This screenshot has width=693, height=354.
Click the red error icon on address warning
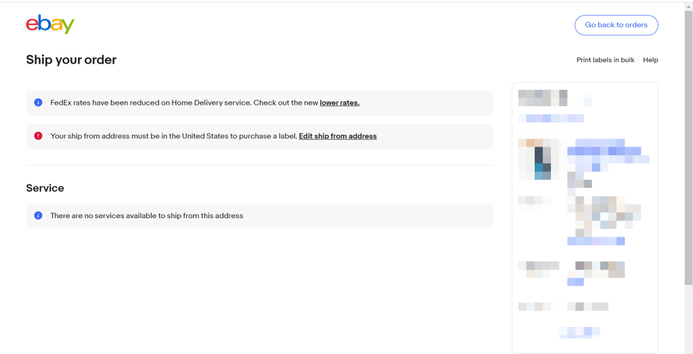(39, 136)
